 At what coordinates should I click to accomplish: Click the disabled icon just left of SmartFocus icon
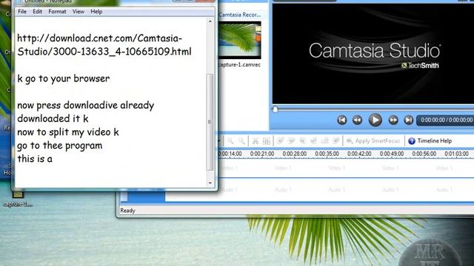[336, 141]
